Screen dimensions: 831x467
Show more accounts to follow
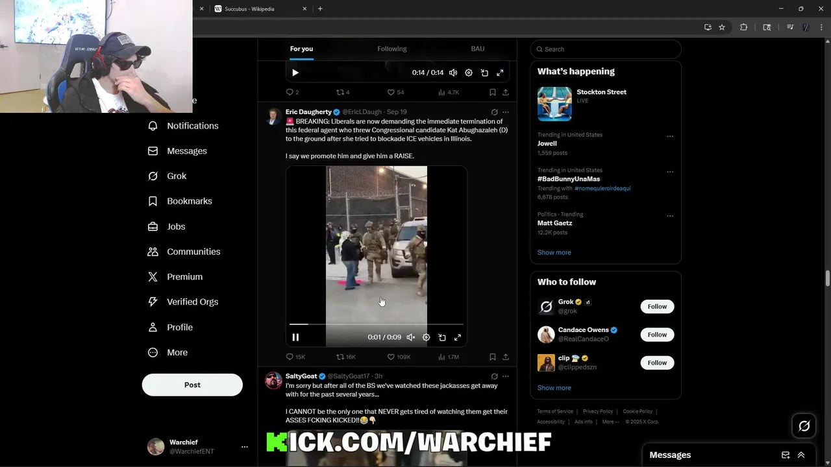tap(554, 388)
